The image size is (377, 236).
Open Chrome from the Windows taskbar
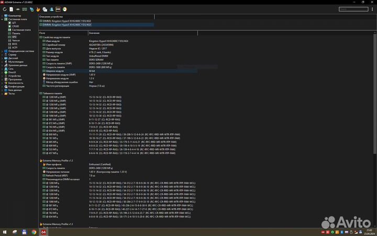pyautogui.click(x=34, y=231)
